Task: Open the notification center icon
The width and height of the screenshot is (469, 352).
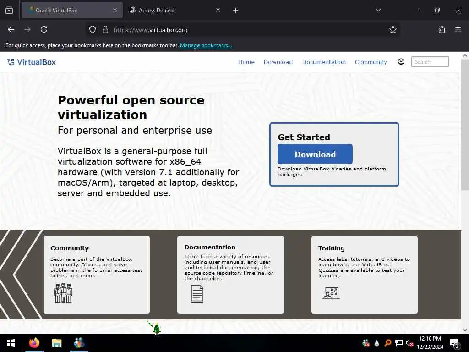Action: [x=455, y=343]
